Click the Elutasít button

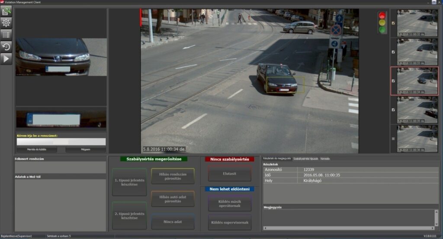click(x=229, y=173)
